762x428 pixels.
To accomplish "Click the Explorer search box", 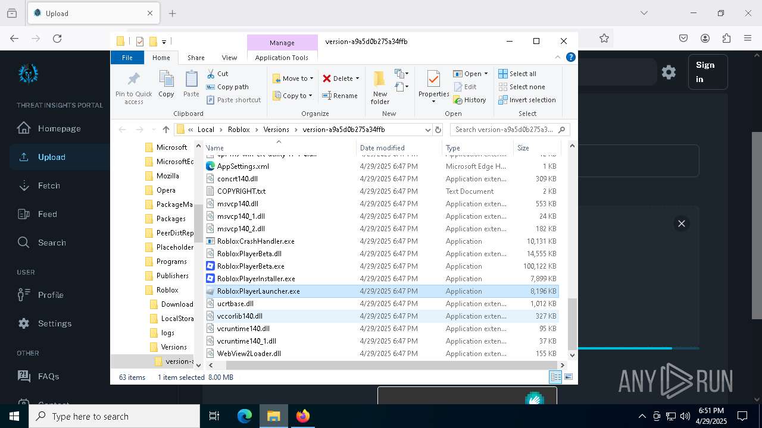I will pyautogui.click(x=510, y=130).
